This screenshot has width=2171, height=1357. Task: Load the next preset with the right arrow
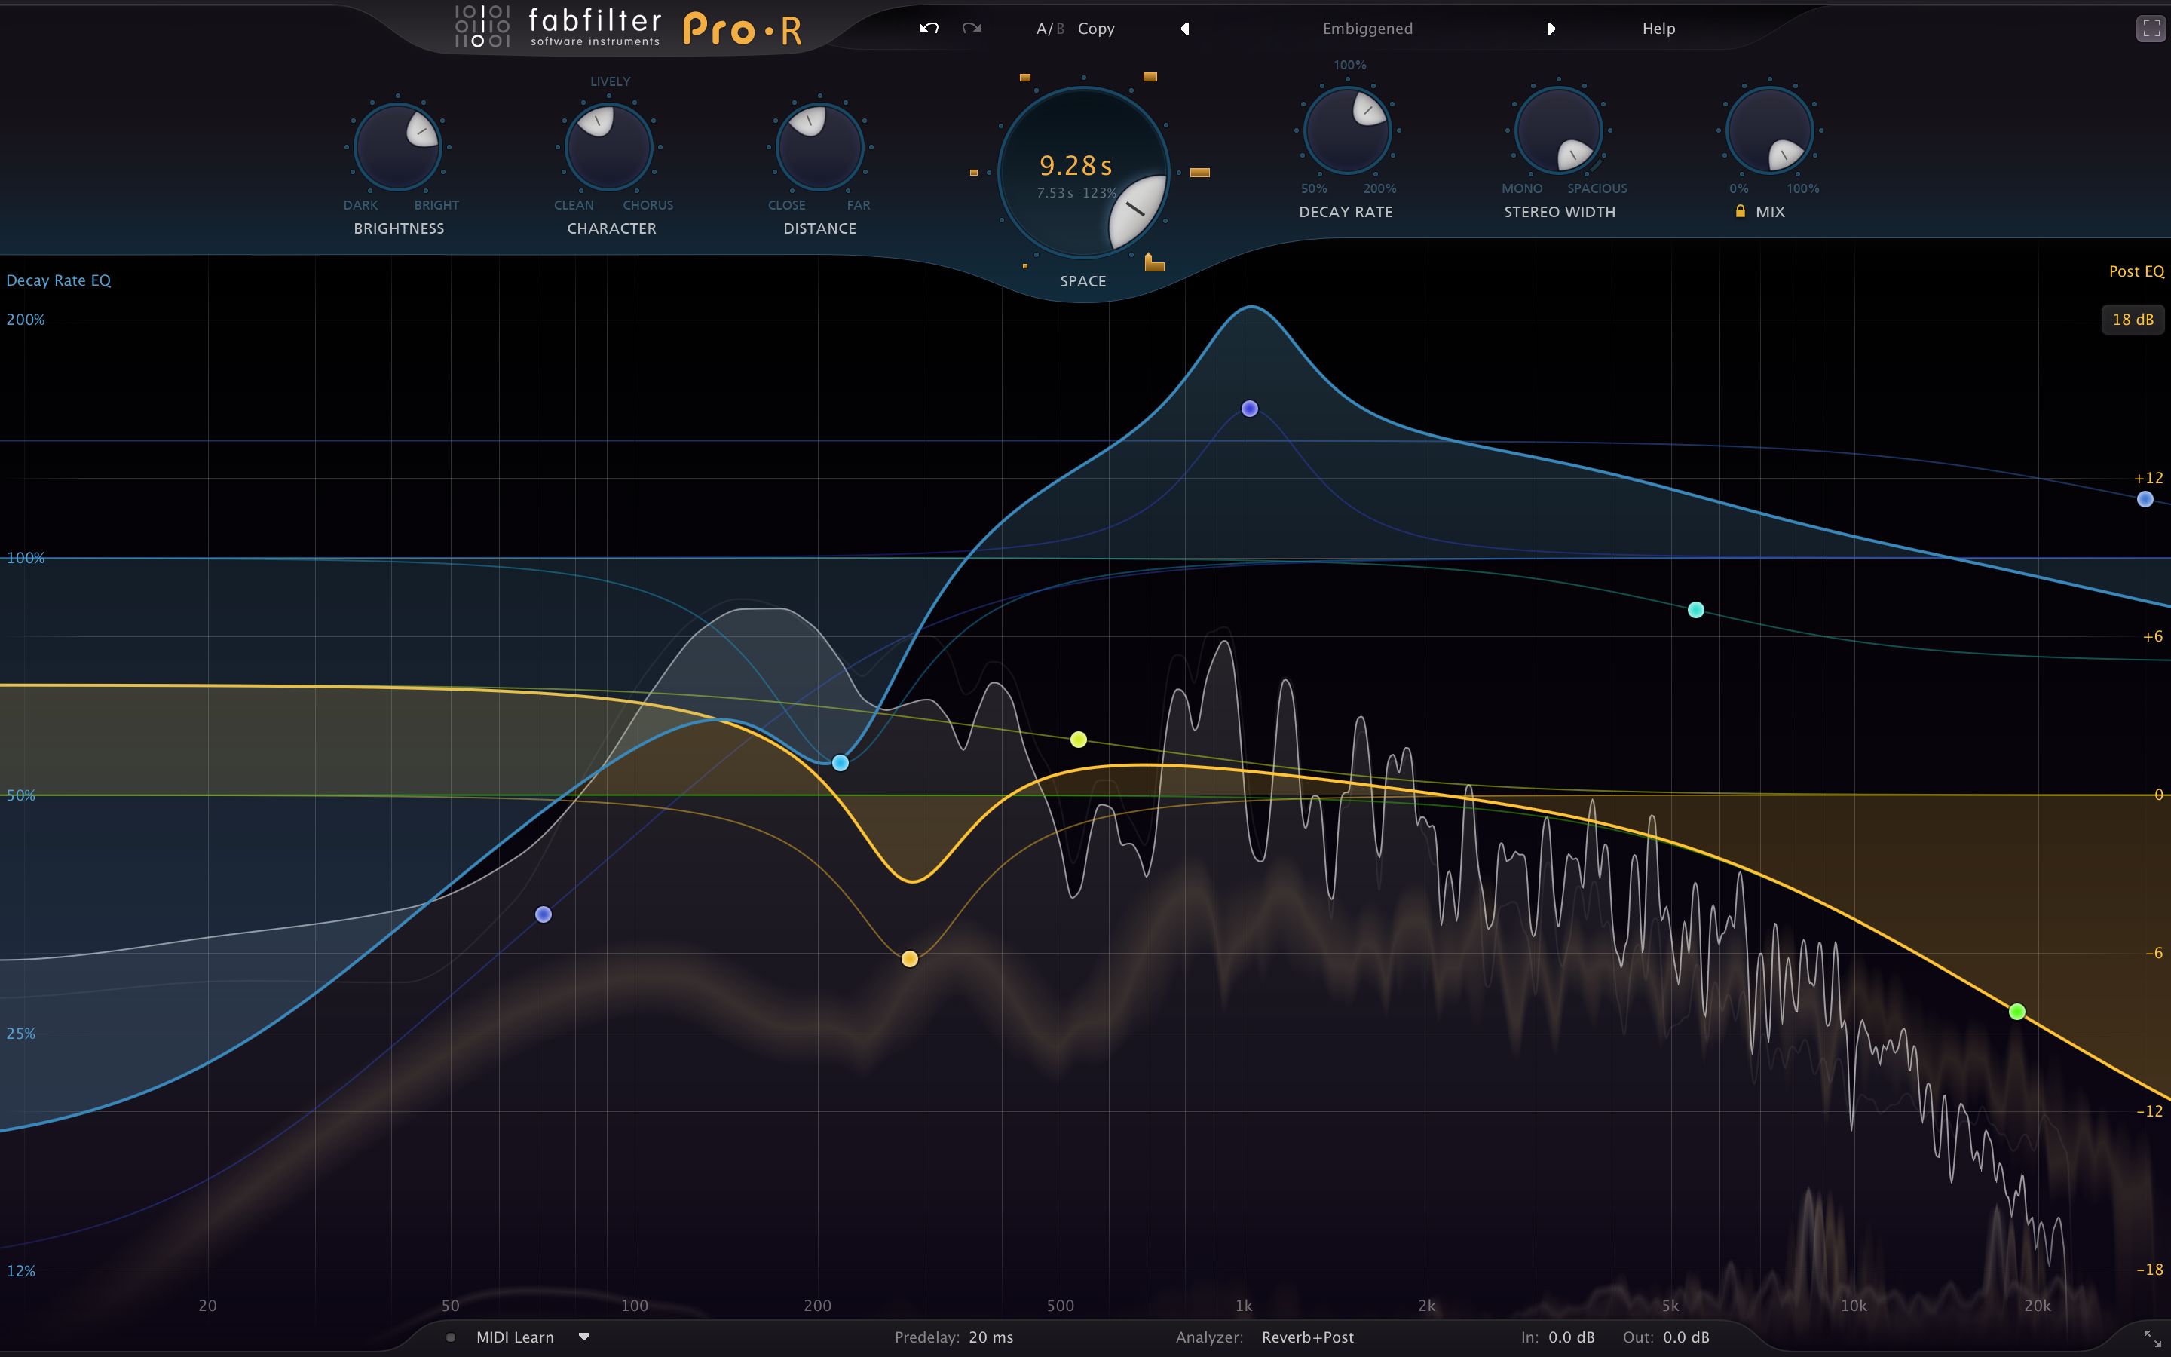(x=1550, y=29)
